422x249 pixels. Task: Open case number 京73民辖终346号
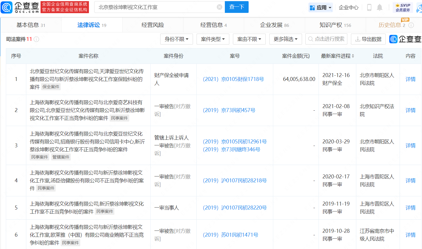click(x=231, y=150)
